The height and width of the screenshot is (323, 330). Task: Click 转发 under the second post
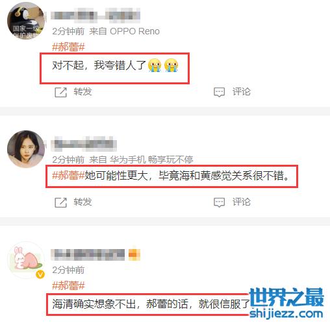[x=82, y=202]
